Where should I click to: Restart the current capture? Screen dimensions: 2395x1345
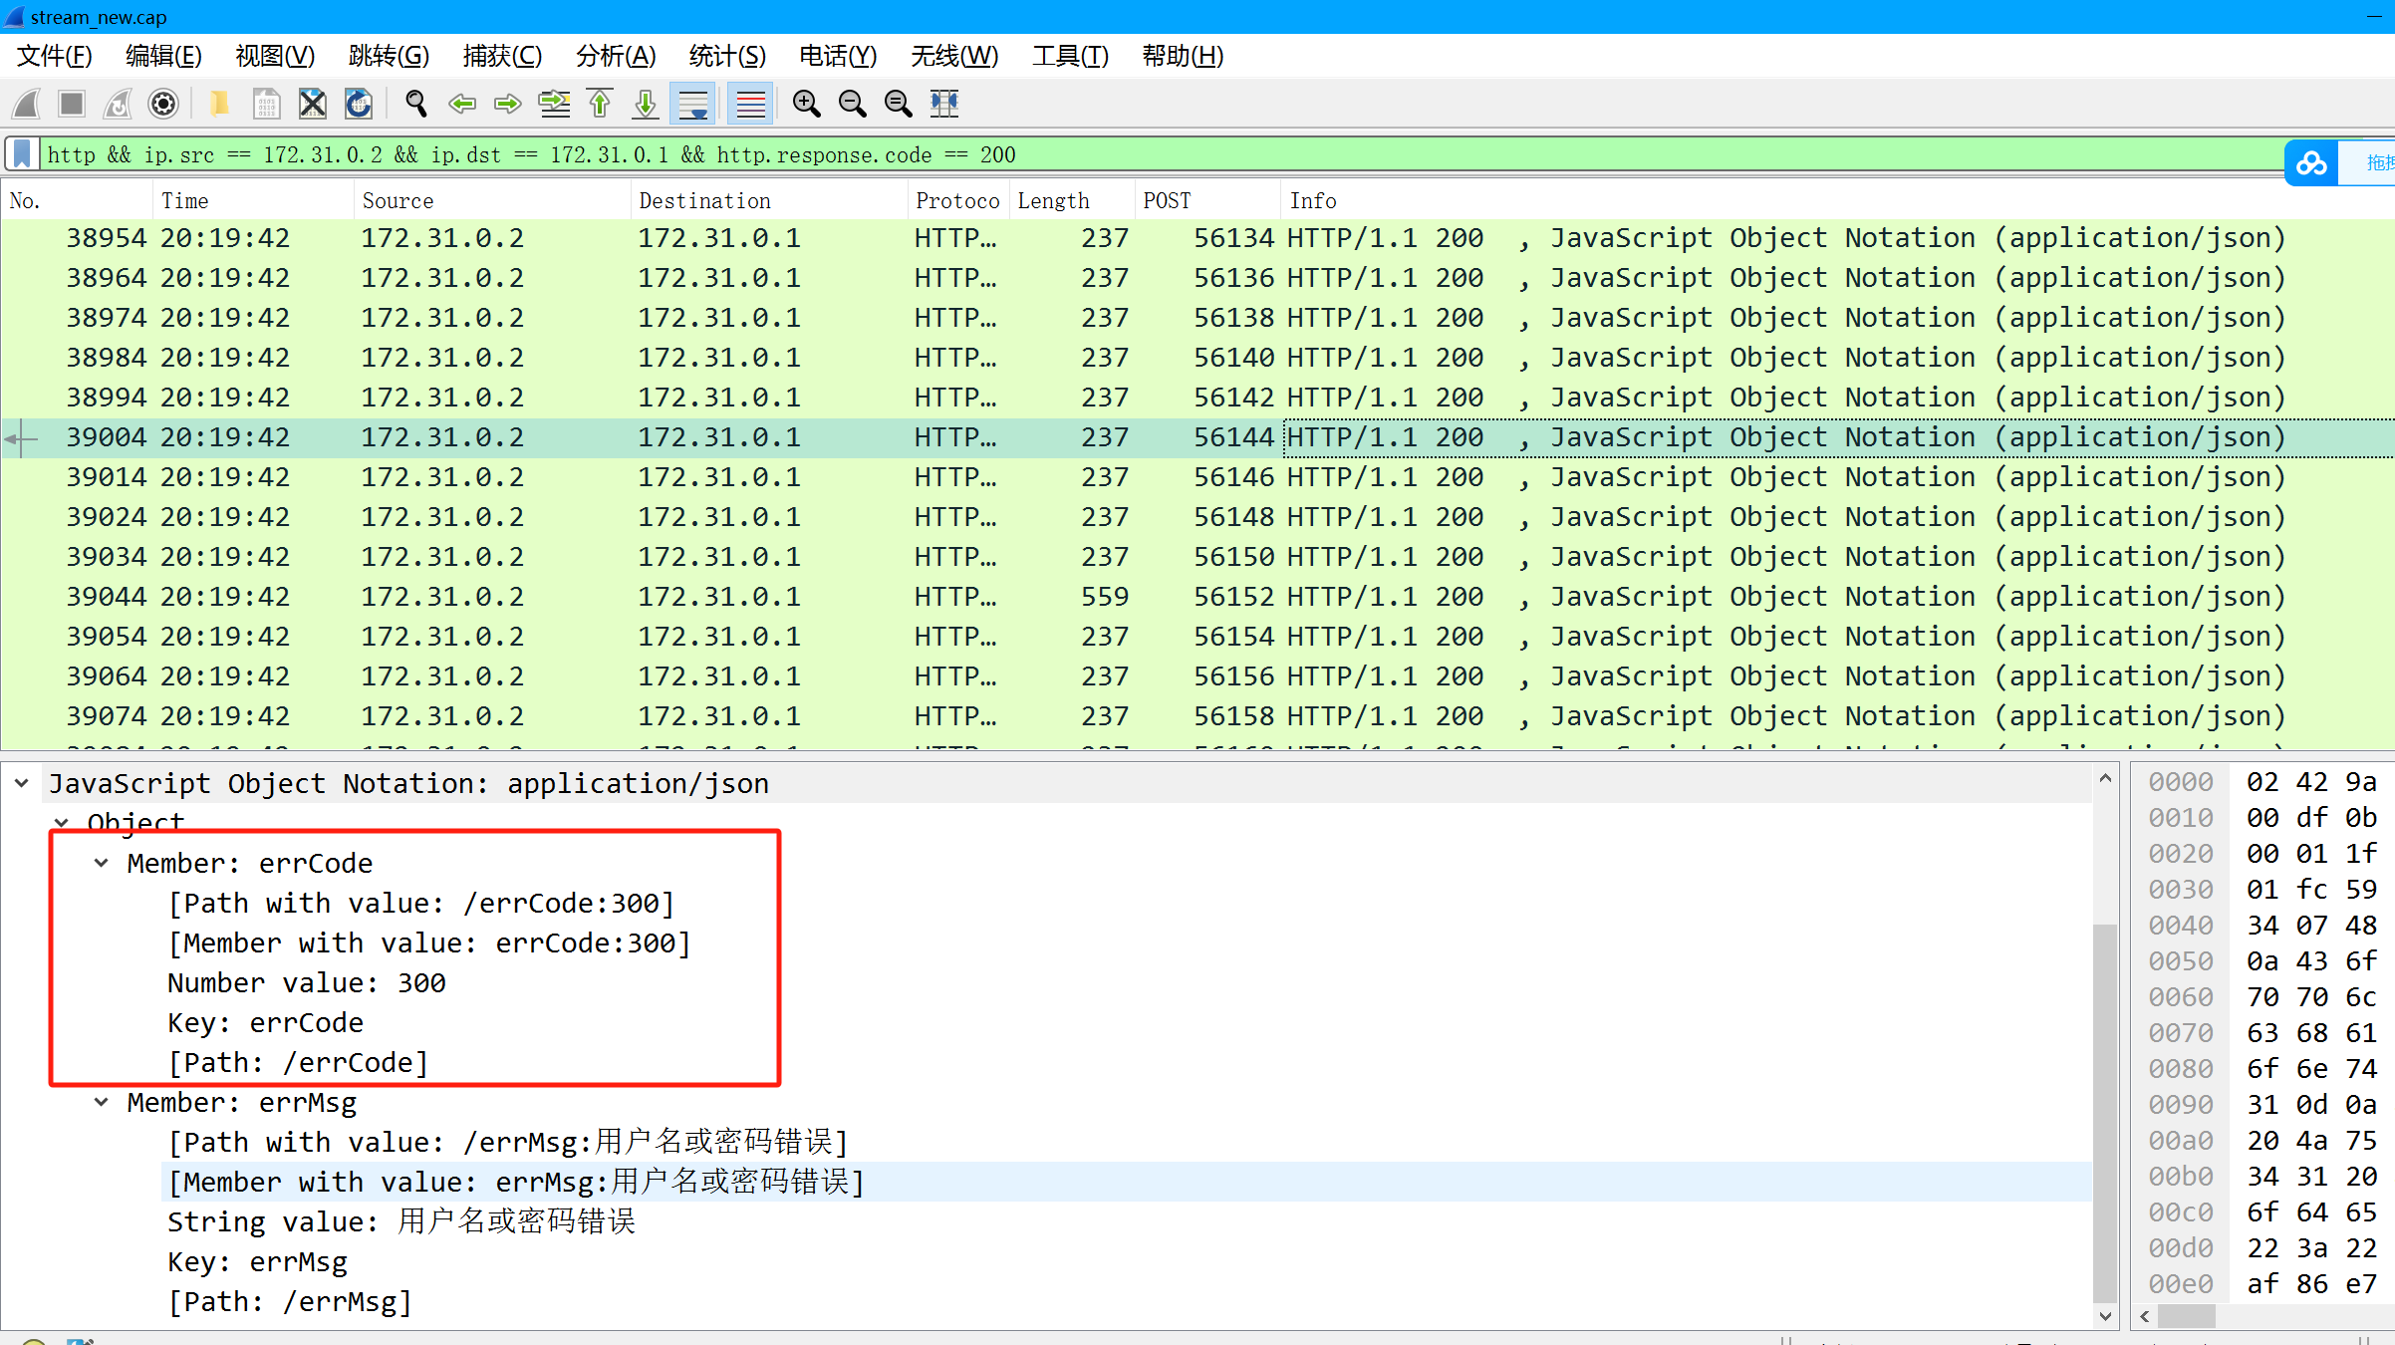pos(118,104)
